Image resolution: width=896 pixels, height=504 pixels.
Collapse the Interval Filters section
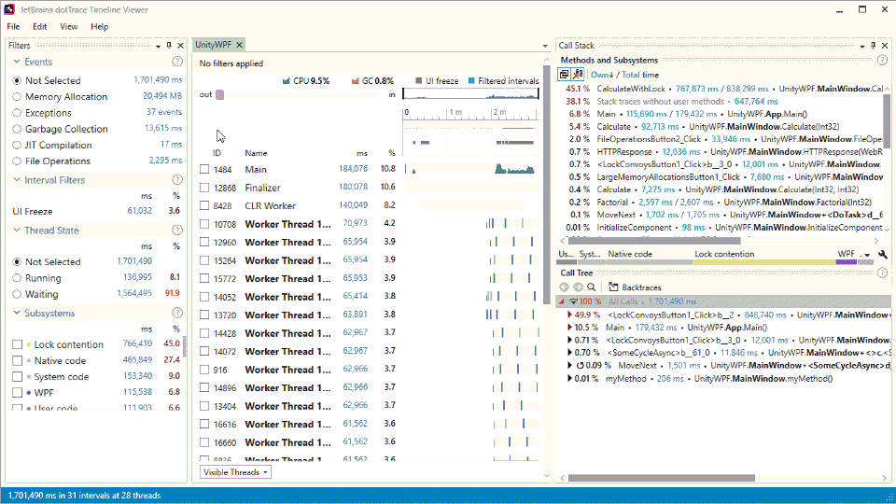pyautogui.click(x=18, y=180)
